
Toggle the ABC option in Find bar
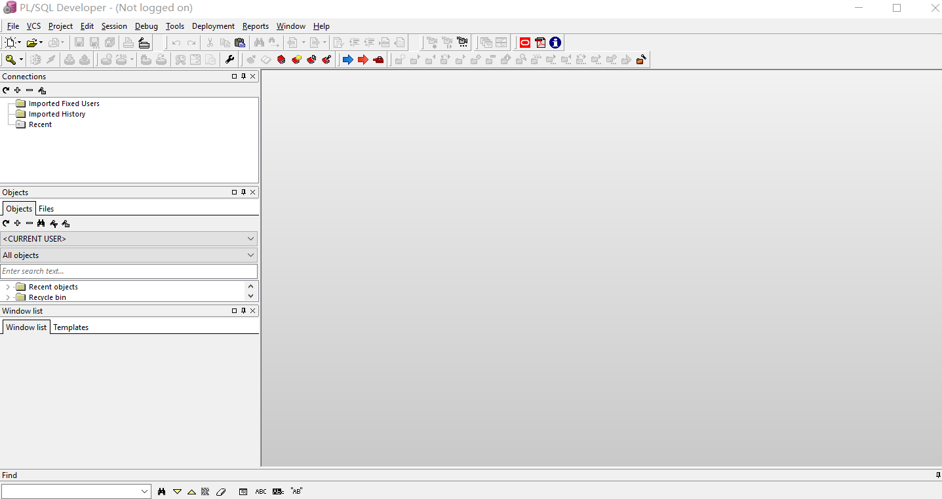click(261, 491)
